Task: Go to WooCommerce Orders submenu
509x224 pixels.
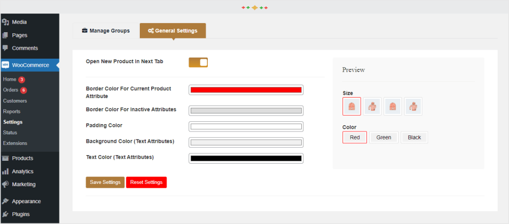Action: coord(11,90)
